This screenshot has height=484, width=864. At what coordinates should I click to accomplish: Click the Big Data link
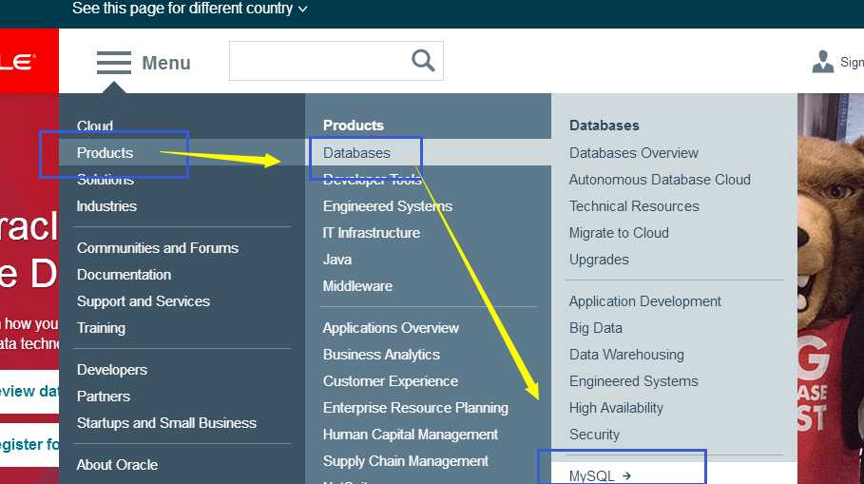(596, 328)
